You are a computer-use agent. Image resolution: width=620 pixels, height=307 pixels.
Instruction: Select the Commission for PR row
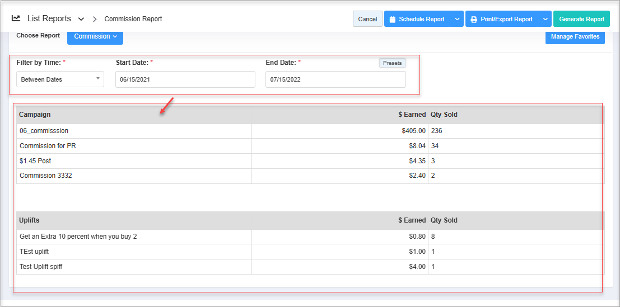48,146
